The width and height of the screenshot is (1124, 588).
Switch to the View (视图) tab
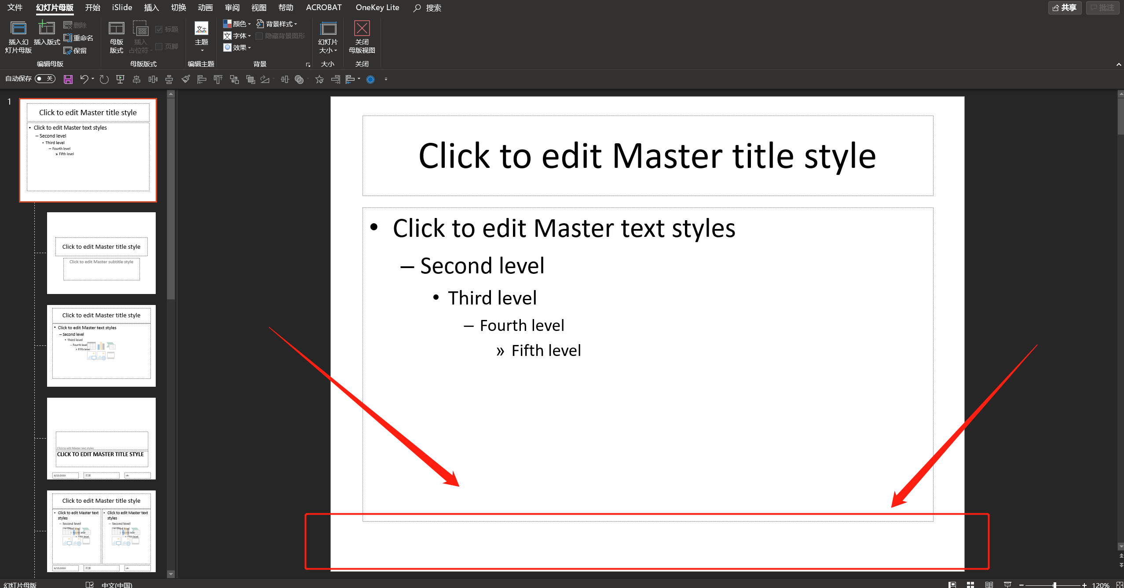[259, 7]
